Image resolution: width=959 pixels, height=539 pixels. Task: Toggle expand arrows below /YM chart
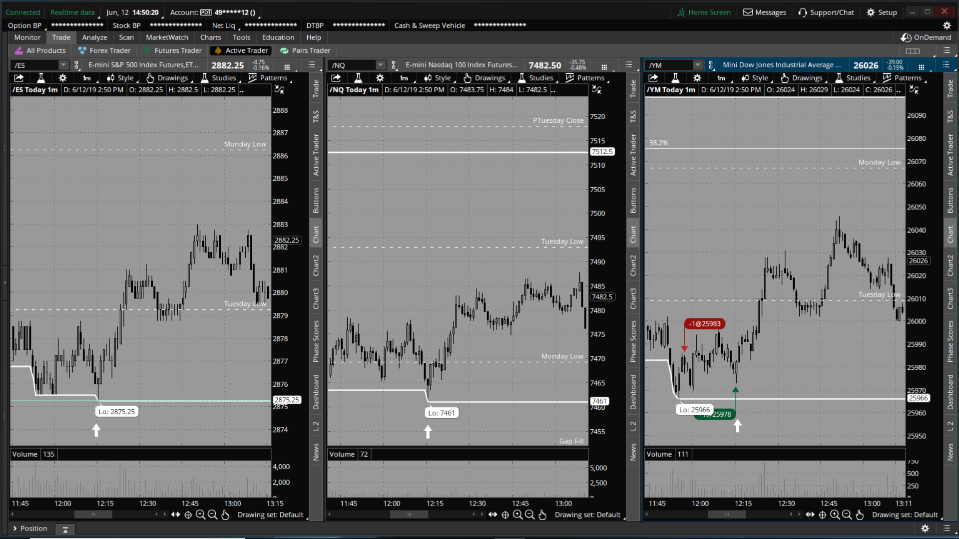810,515
